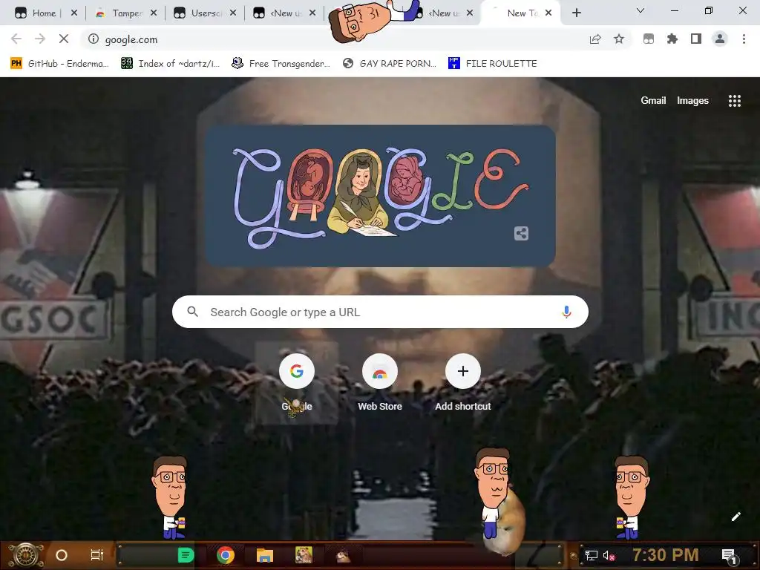Go to Google Images
The height and width of the screenshot is (570, 760).
(692, 100)
